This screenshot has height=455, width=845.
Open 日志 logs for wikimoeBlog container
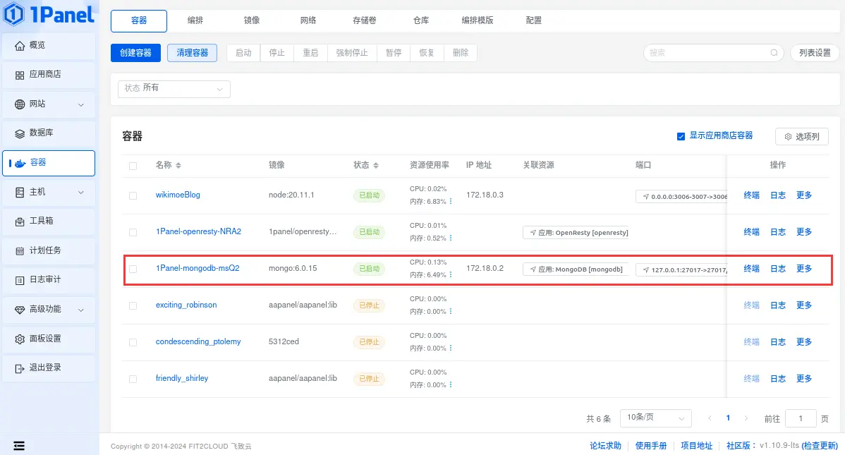(x=777, y=195)
